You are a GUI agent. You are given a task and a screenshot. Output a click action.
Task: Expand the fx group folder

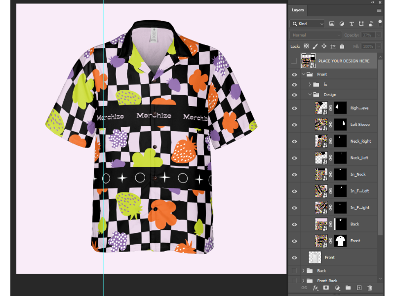[x=310, y=84]
